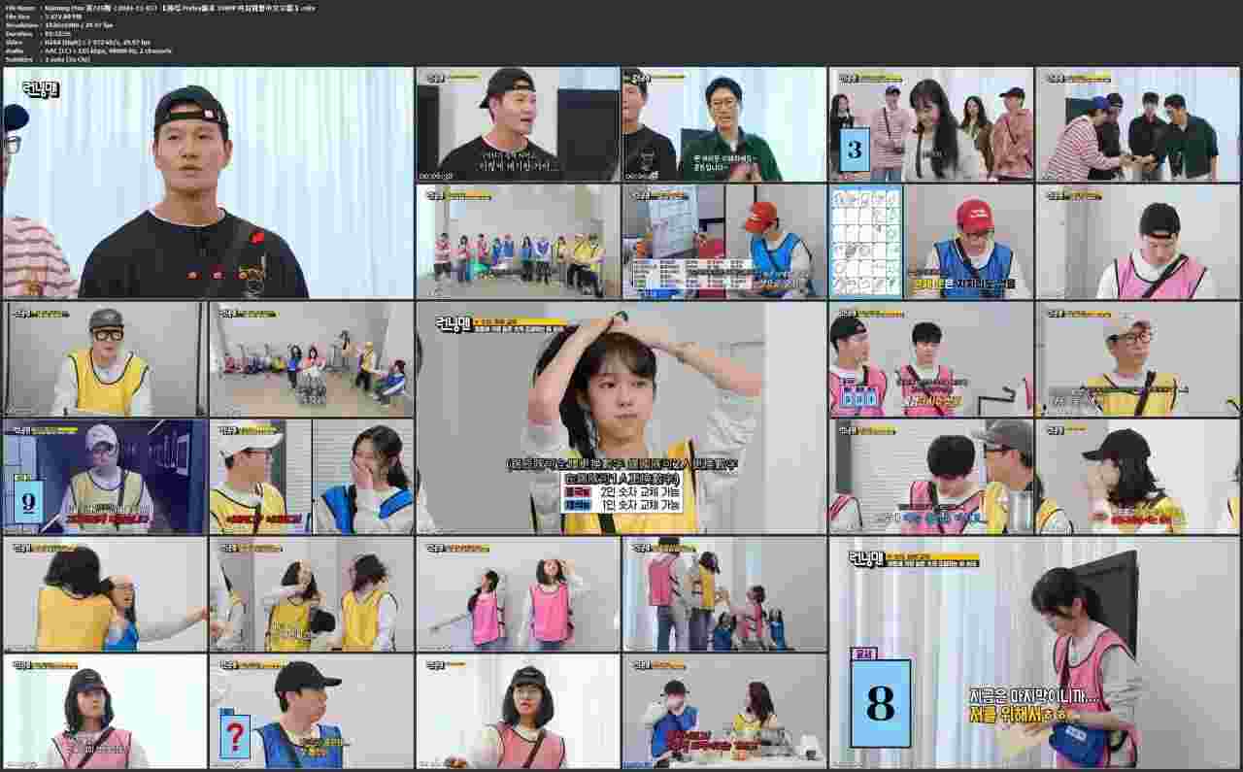Open frame of men huddled beside striped shirt
The image size is (1243, 772).
tap(1137, 124)
